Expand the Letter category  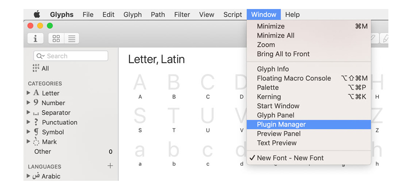(29, 93)
